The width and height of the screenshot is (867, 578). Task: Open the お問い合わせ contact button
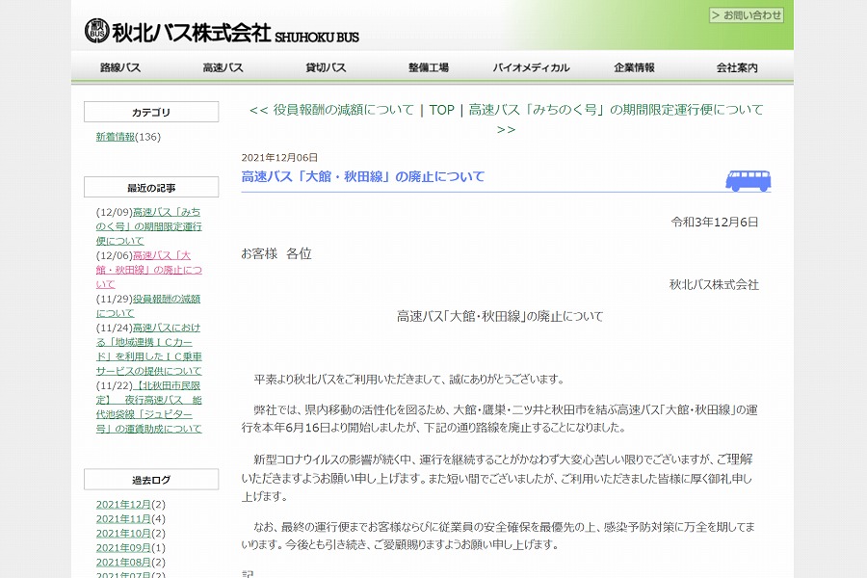point(747,15)
